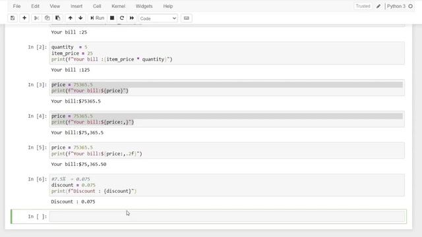Viewport: 422px width, 237px height.
Task: Click output text 'Your bill:$75,365.50'
Action: [x=78, y=164]
